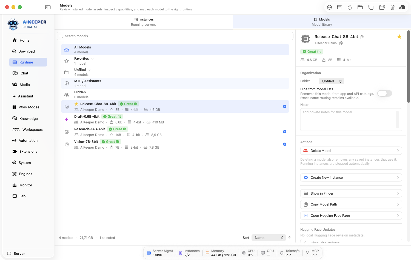Screen dimensions: 411x260
Task: Select the All Models category
Action: click(175, 50)
